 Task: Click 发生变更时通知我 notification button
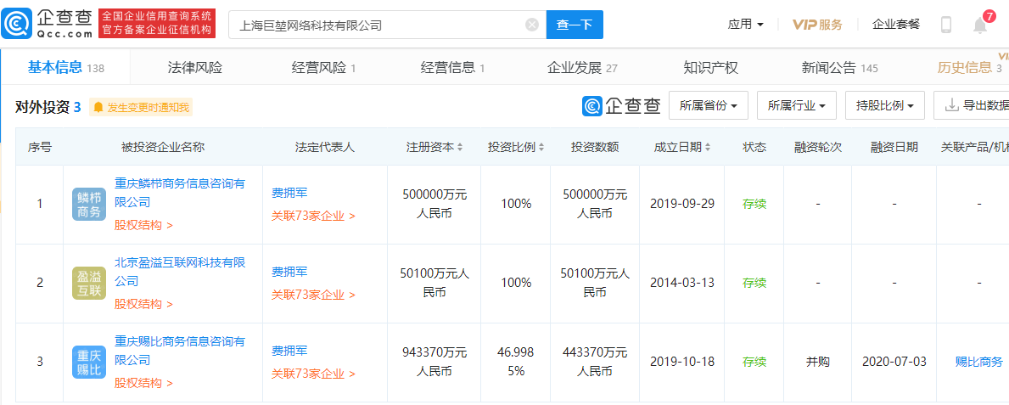click(x=142, y=108)
